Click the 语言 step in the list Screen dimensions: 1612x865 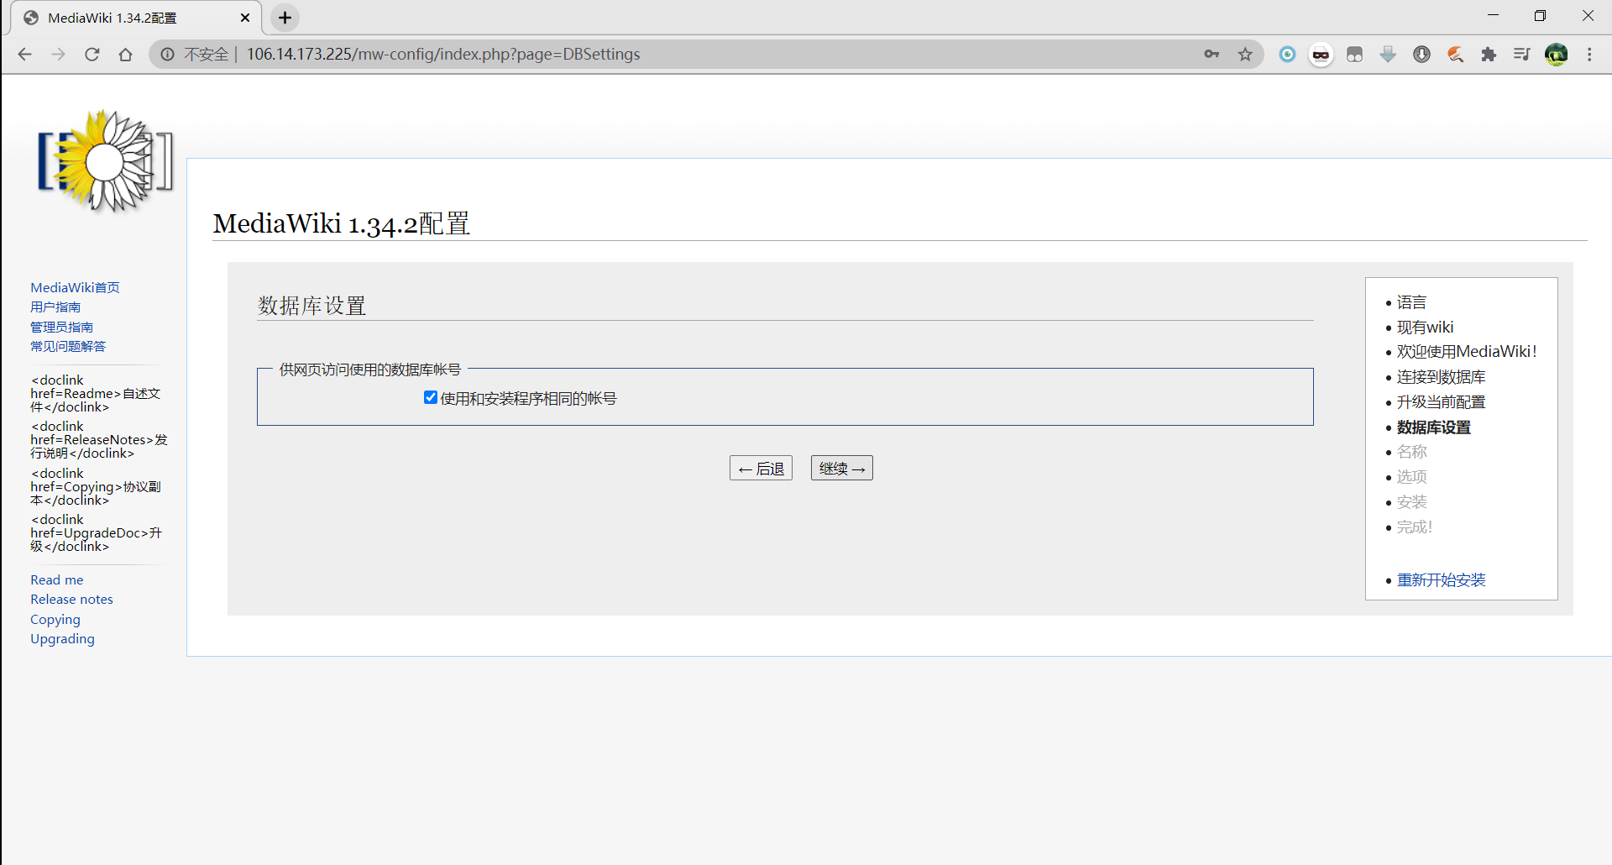[x=1411, y=302]
